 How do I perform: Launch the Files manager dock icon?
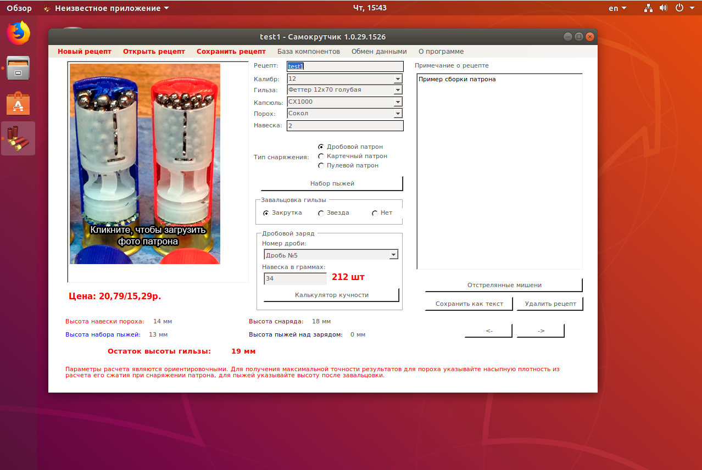(x=18, y=69)
